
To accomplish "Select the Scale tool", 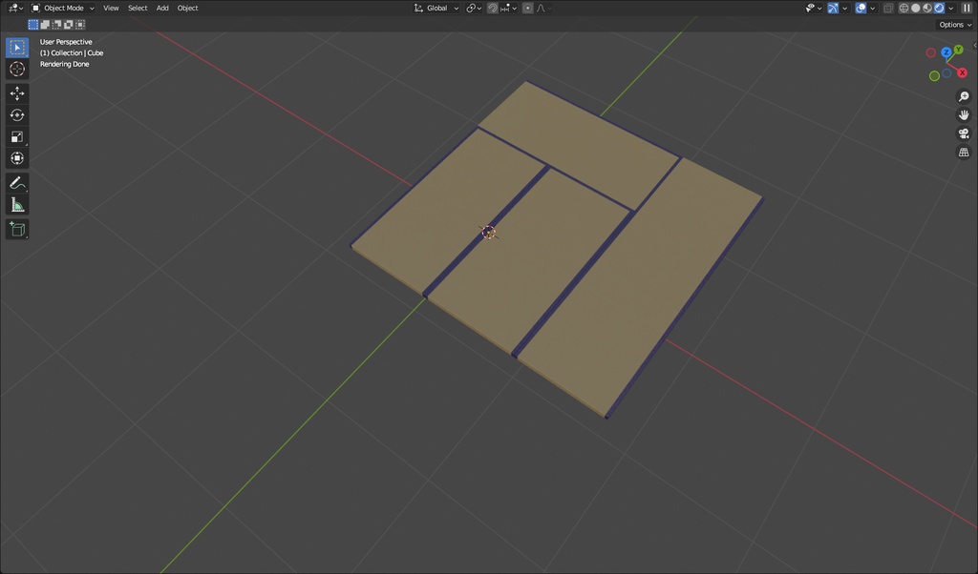I will pos(17,137).
